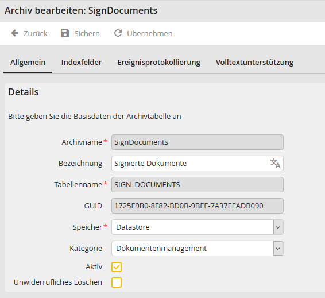
Task: Go back via Zurück label
Action: point(36,33)
